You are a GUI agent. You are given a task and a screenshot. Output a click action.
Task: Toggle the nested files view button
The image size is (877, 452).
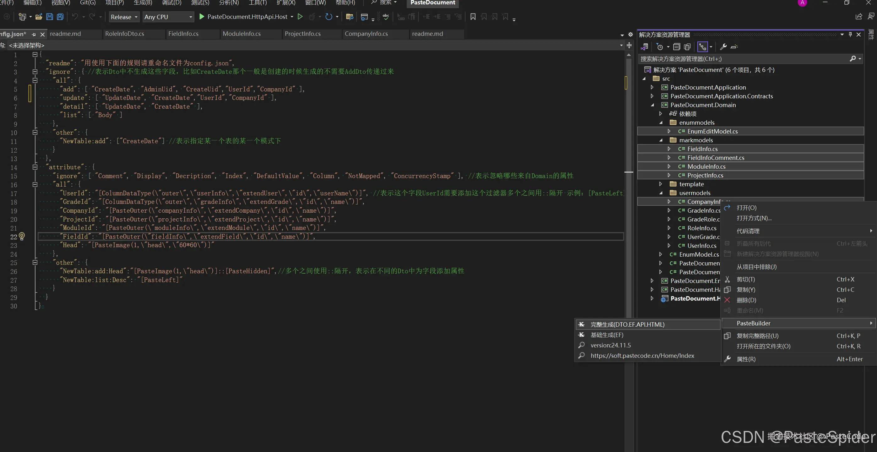[x=703, y=46]
